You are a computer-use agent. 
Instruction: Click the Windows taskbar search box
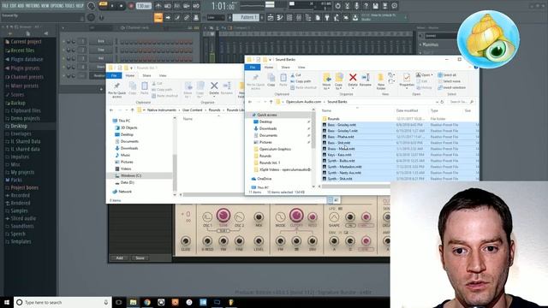[x=63, y=302]
